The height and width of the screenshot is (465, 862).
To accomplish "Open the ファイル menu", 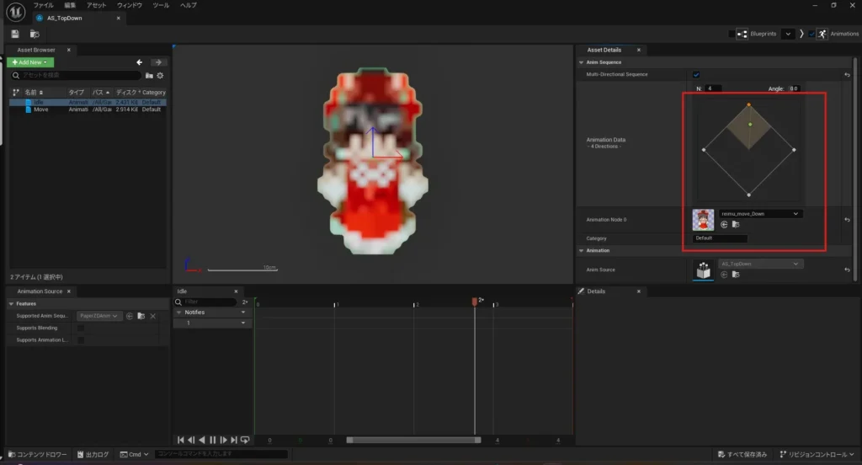I will (44, 5).
